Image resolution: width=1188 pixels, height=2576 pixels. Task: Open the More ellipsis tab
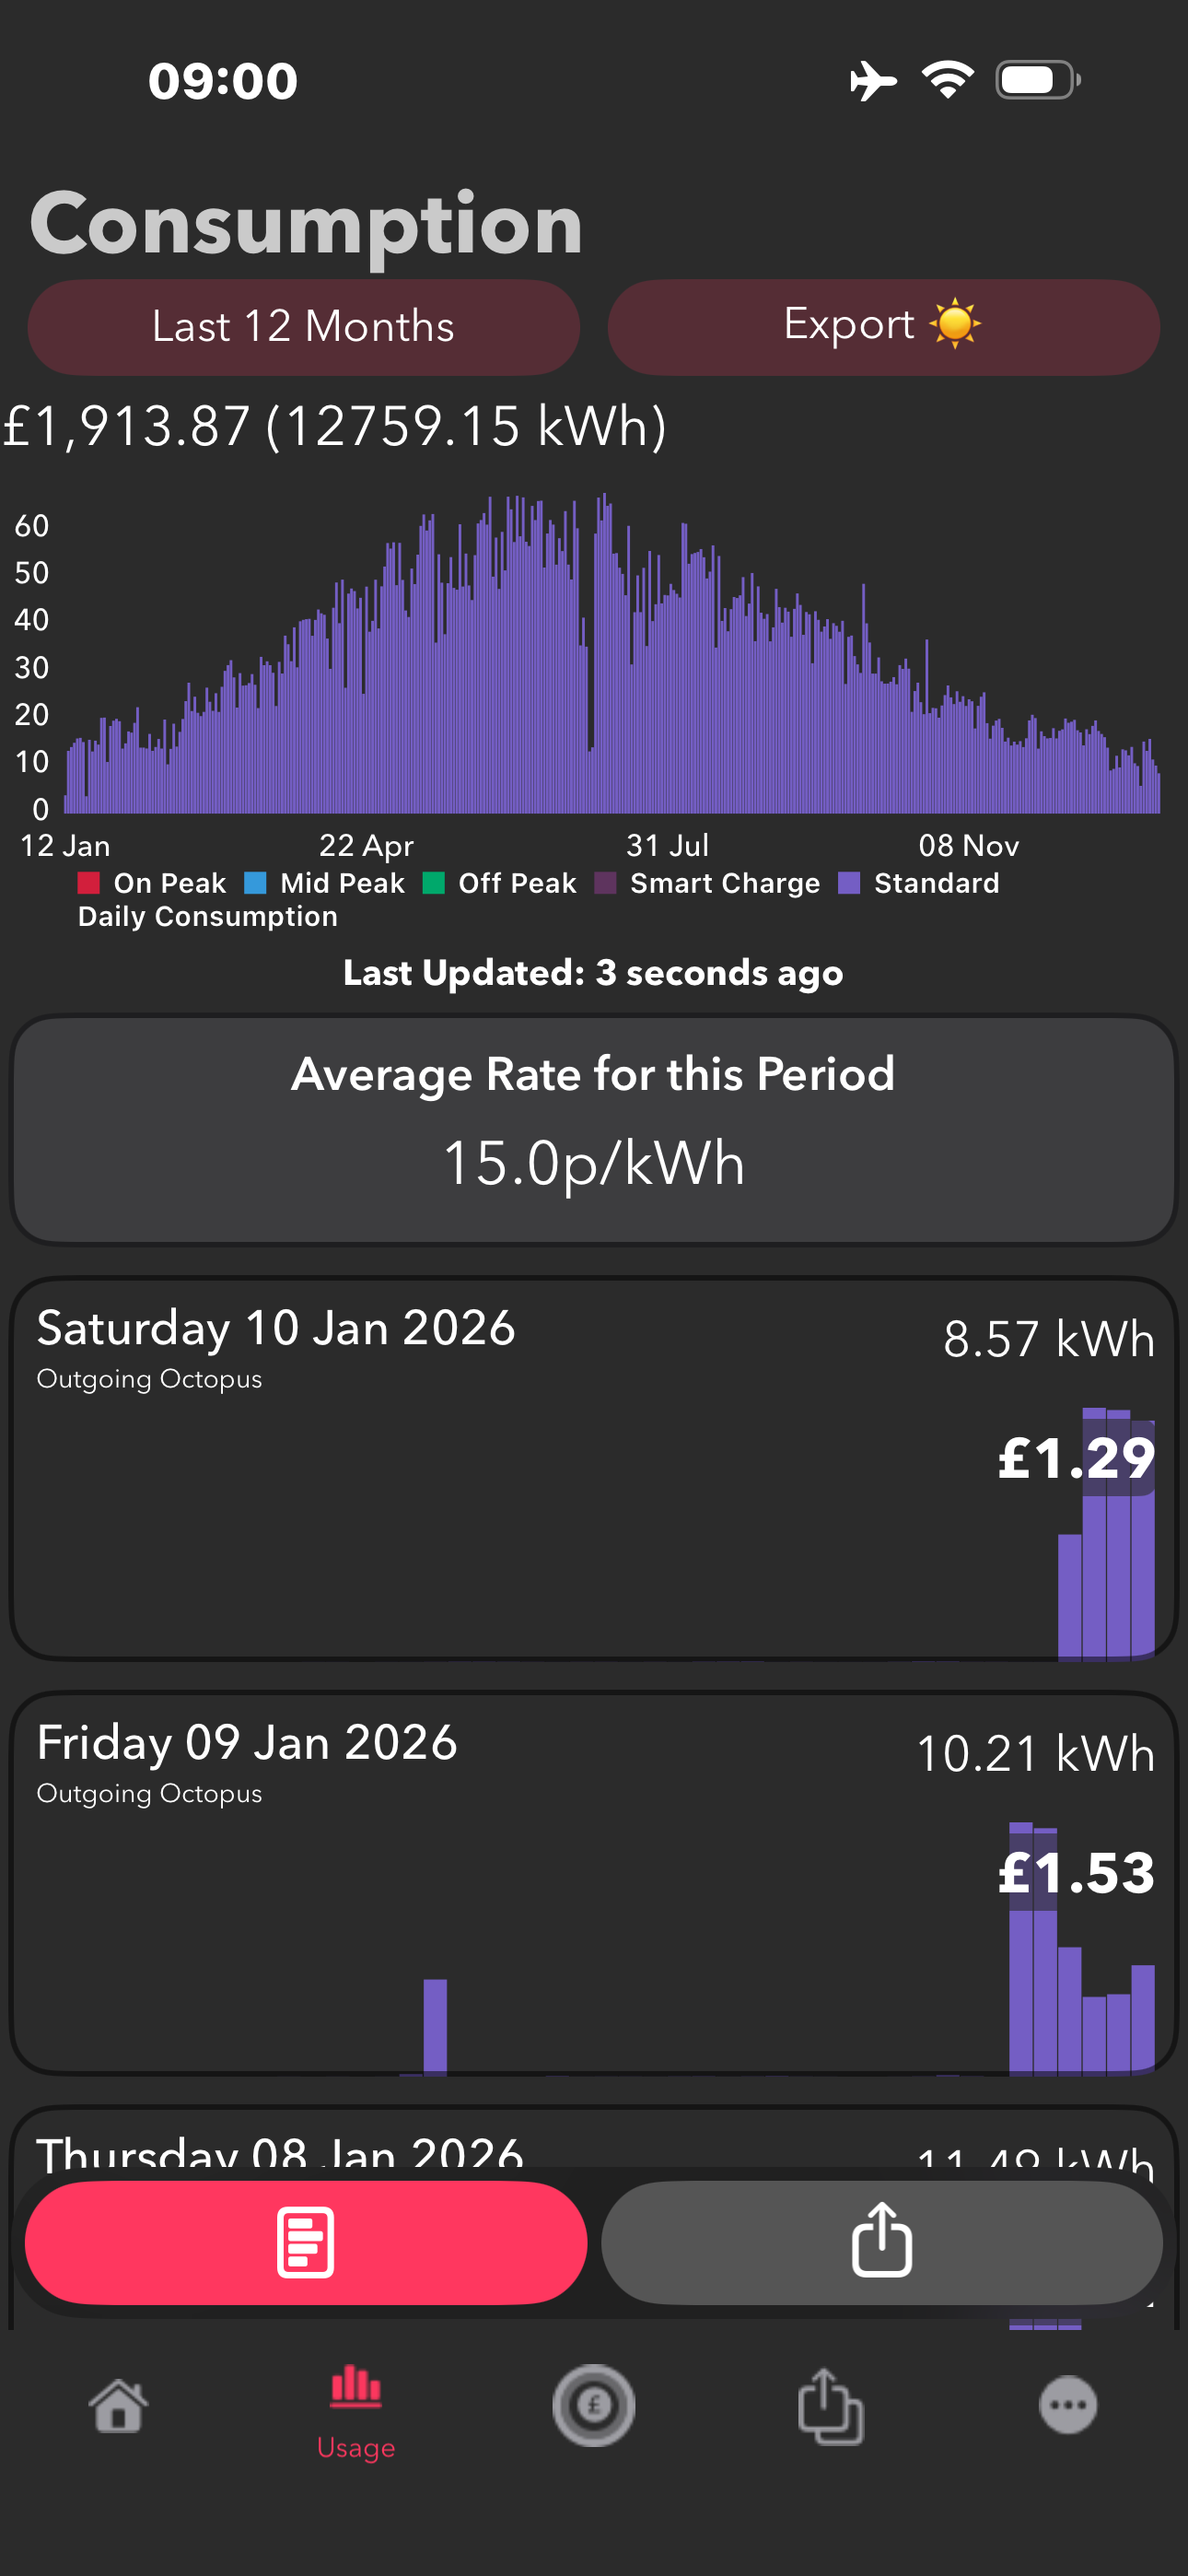pos(1068,2405)
